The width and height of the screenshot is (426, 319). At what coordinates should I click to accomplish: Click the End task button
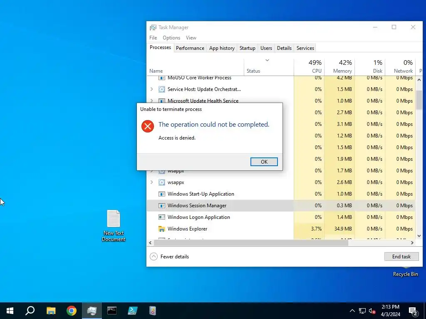click(401, 256)
